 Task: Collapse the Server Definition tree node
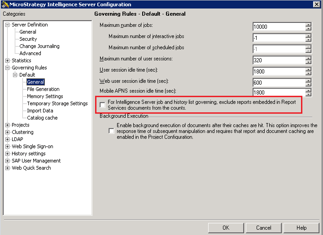(x=8, y=25)
